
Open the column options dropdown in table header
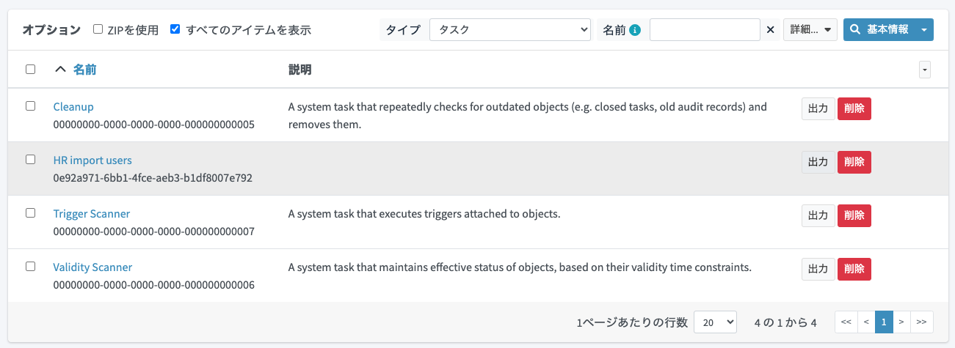(925, 70)
